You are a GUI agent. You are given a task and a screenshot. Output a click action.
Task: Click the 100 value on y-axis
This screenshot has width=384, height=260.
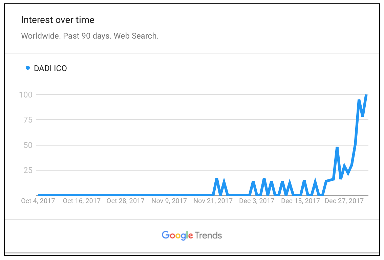[x=26, y=95]
